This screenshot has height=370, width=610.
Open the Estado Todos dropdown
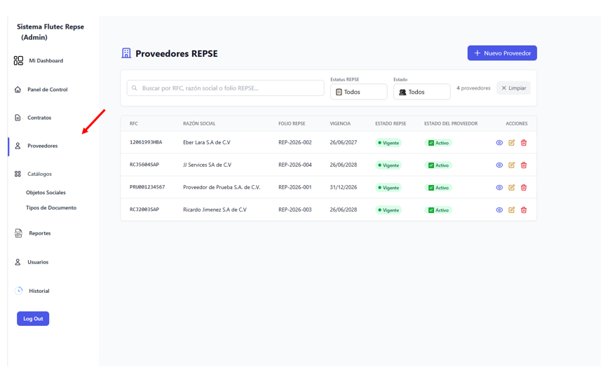421,92
